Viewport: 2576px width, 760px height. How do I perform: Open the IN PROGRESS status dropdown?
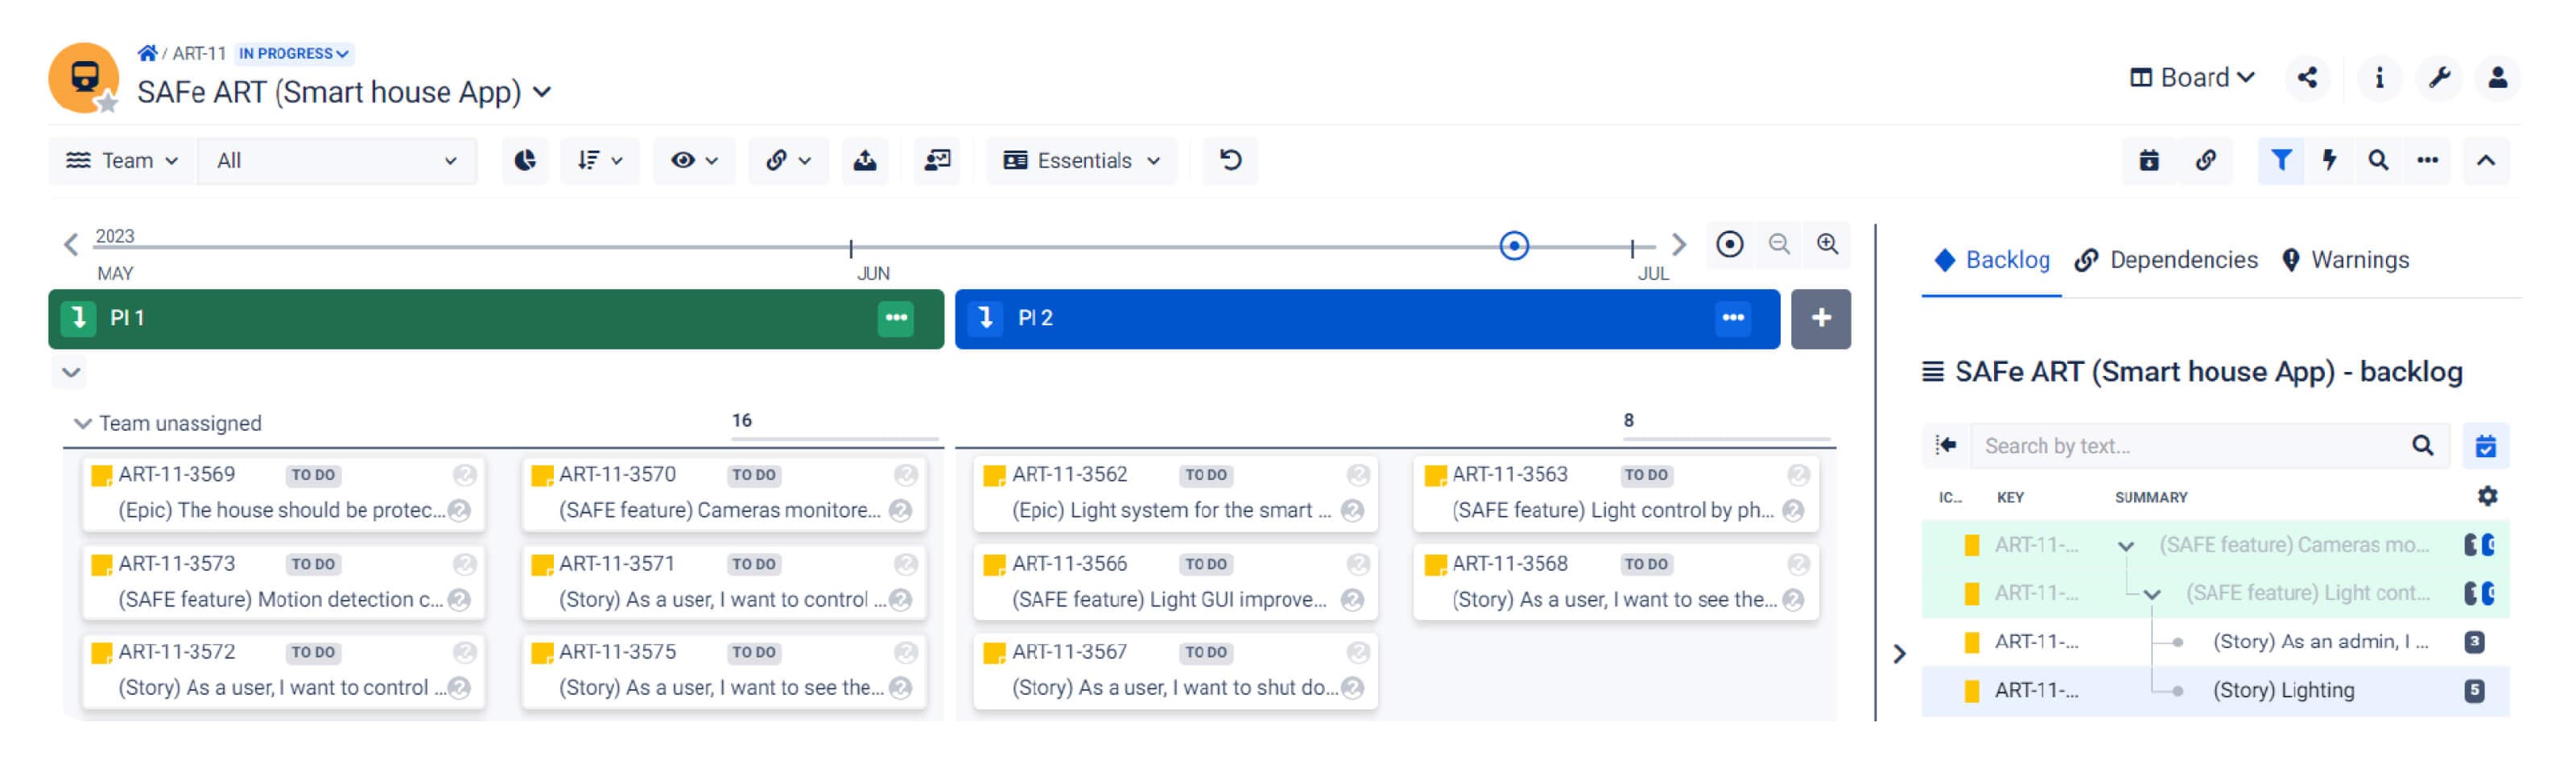(x=293, y=53)
